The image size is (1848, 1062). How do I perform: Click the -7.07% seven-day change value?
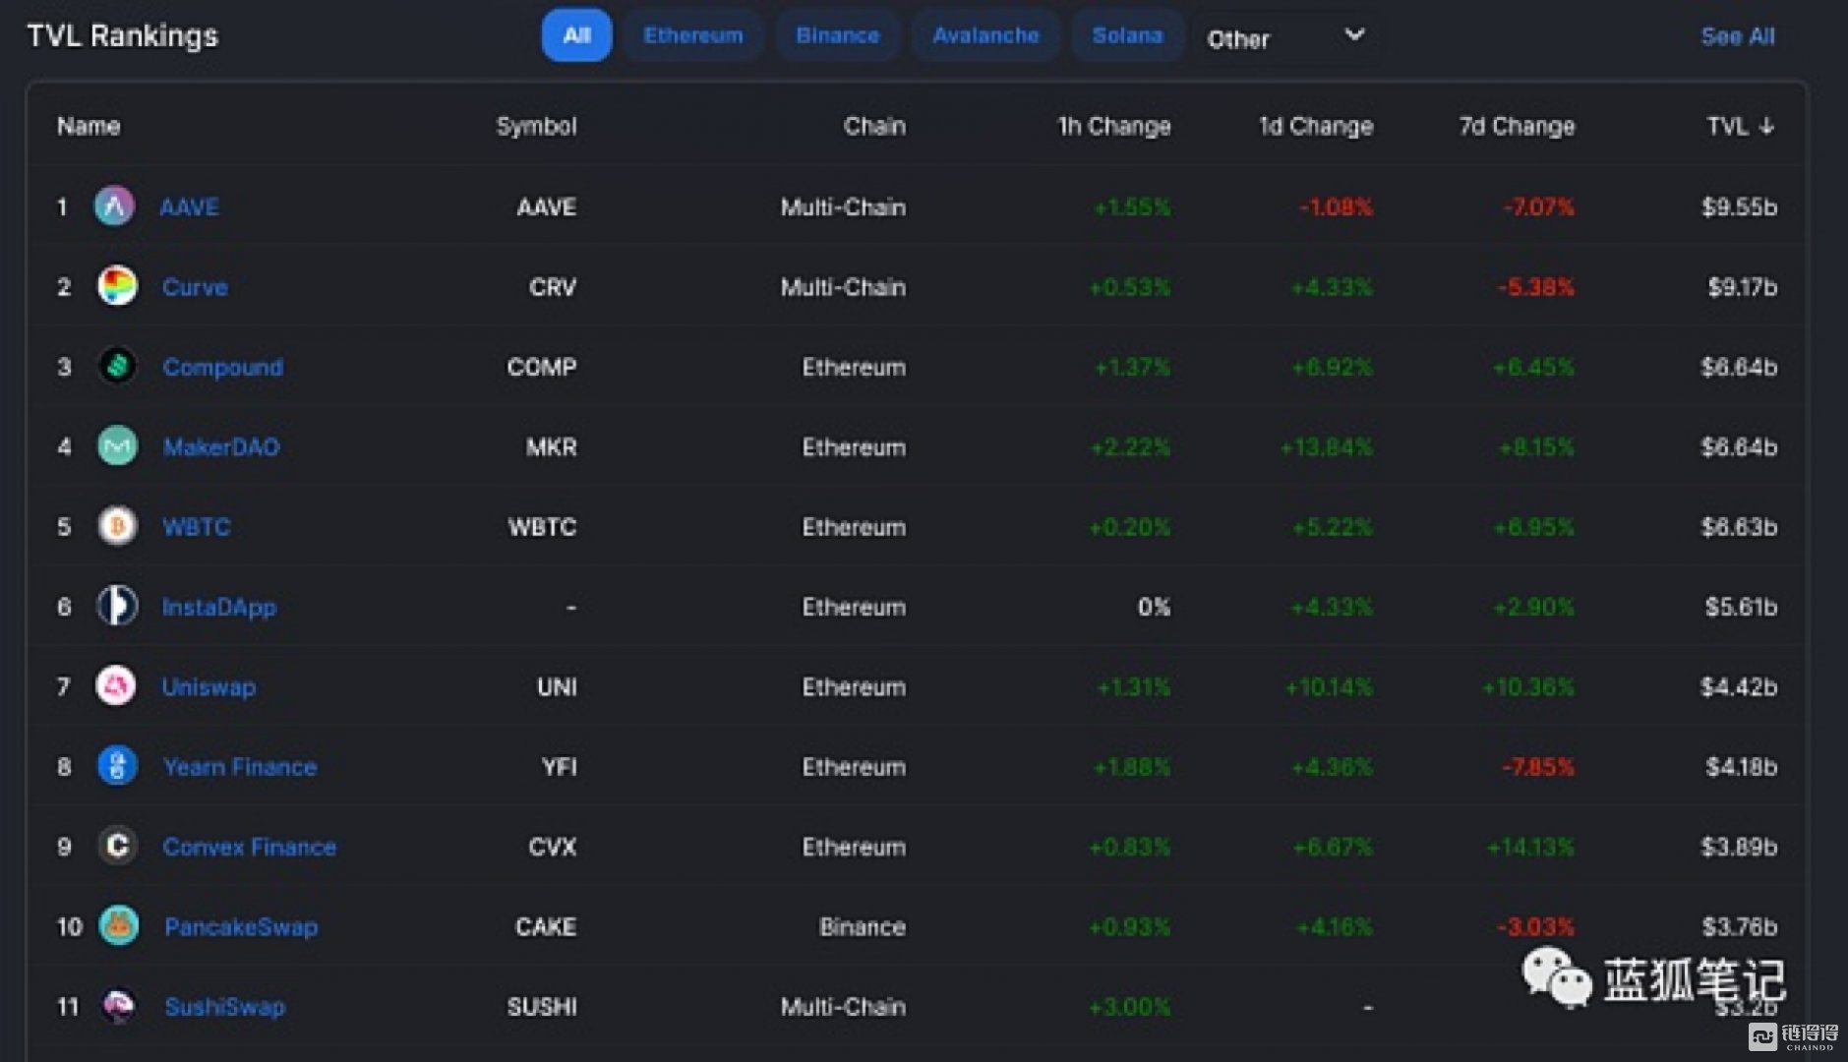[1538, 207]
